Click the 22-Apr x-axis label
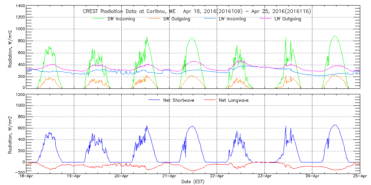Screen dimensions: 371x185 point(217,177)
